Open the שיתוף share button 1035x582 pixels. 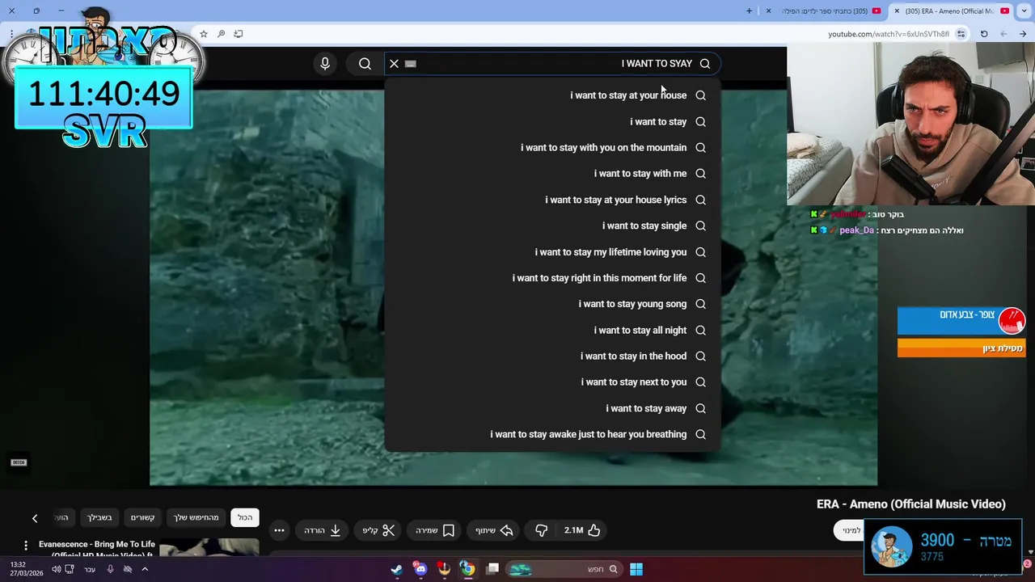495,530
